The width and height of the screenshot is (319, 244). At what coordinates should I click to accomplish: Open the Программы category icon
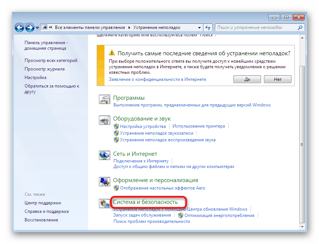[x=104, y=99]
